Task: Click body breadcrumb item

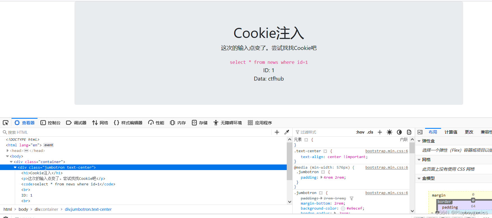Action: point(23,209)
